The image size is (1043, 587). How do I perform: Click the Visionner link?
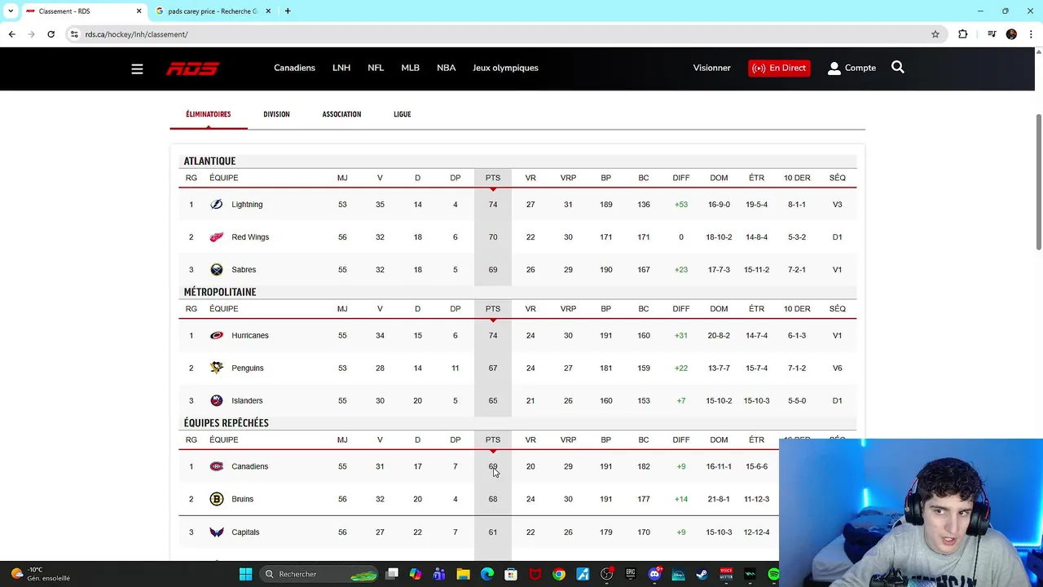coord(711,68)
